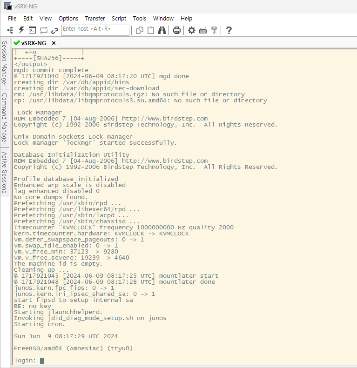Open the Help menu
Image resolution: width=357 pixels, height=368 pixels.
pos(187,18)
